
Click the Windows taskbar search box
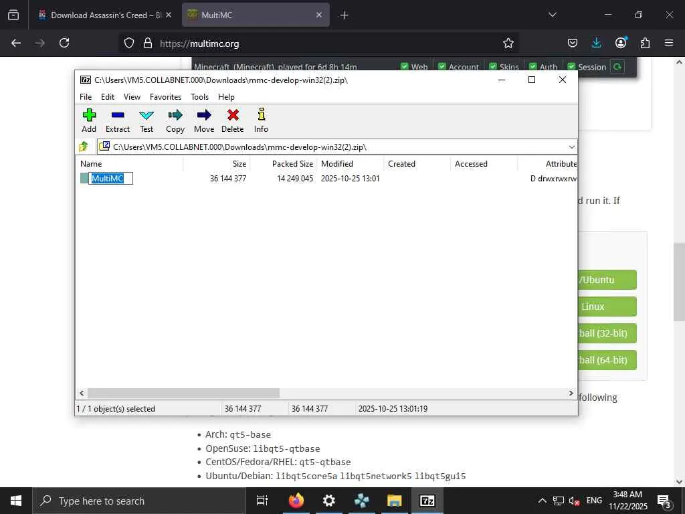point(140,501)
